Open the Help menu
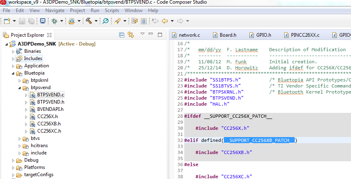Viewport: 351px width, 179px height. pos(153,10)
